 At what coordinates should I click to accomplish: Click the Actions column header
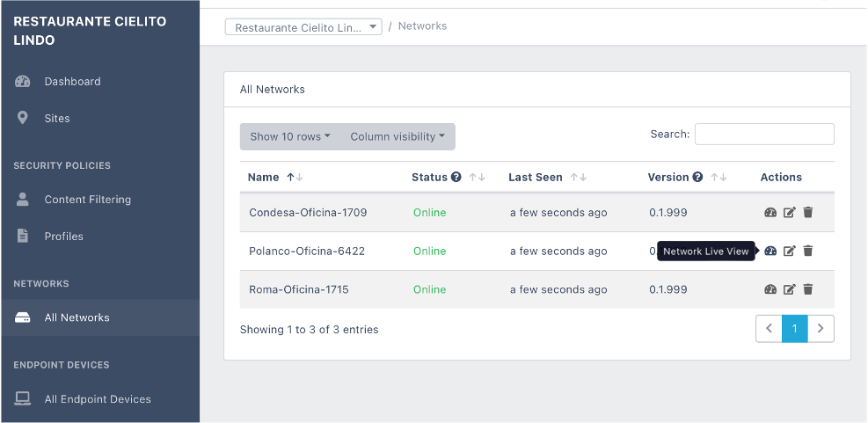pos(781,177)
